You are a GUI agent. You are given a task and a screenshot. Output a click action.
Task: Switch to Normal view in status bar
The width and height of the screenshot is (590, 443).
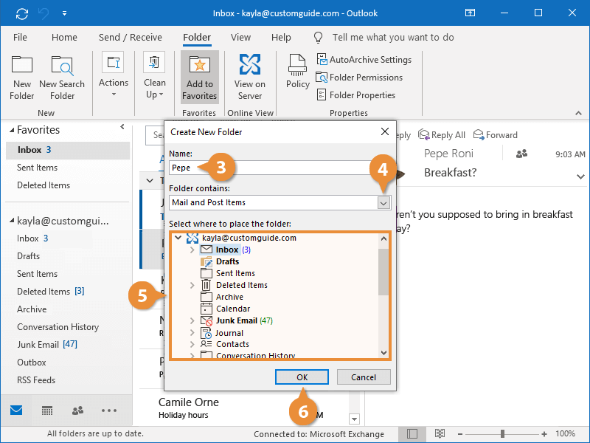pos(412,433)
